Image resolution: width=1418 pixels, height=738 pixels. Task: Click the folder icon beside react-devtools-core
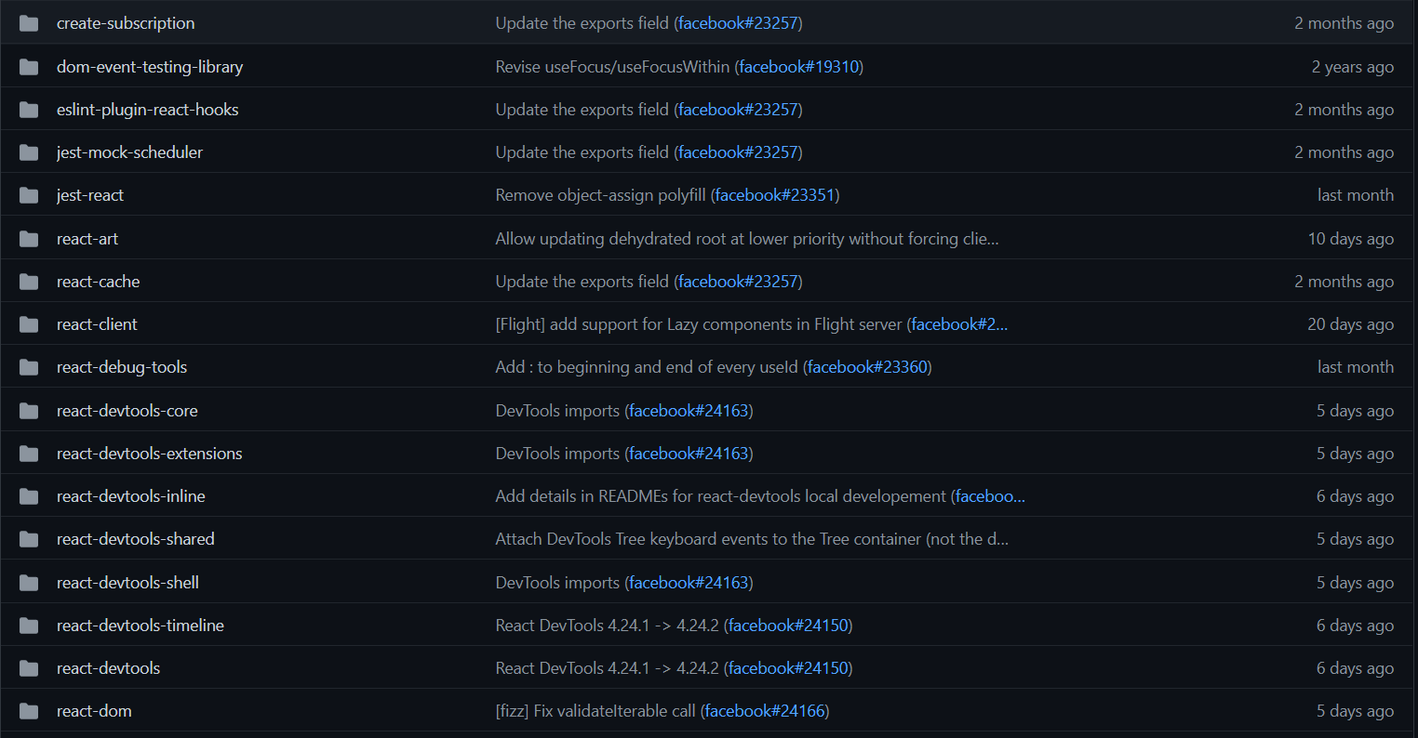(x=29, y=411)
